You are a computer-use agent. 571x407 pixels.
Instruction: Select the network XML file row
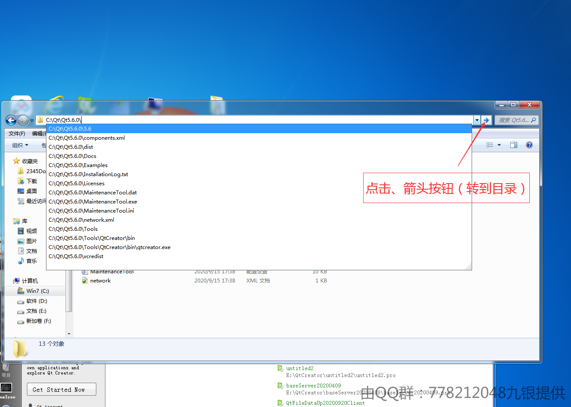tap(204, 281)
